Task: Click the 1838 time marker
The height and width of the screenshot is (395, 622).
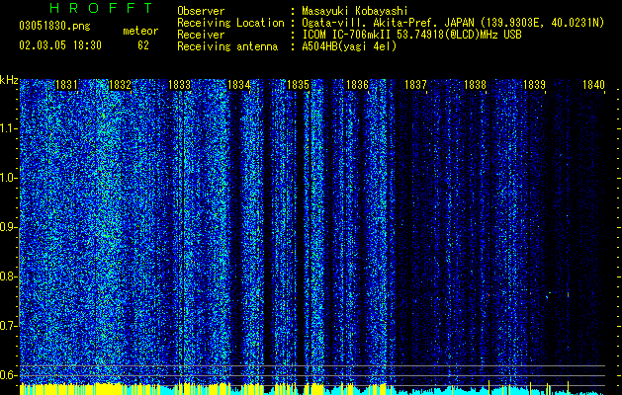Action: pyautogui.click(x=475, y=84)
